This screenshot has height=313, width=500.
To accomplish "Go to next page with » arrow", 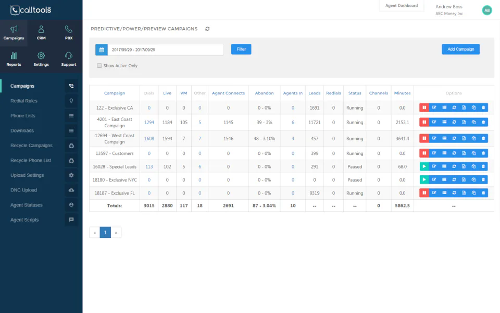I will click(x=116, y=232).
